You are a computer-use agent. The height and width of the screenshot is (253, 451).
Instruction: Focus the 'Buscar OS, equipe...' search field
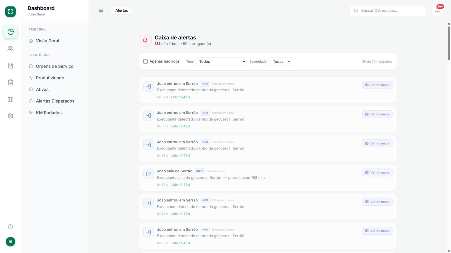(388, 10)
